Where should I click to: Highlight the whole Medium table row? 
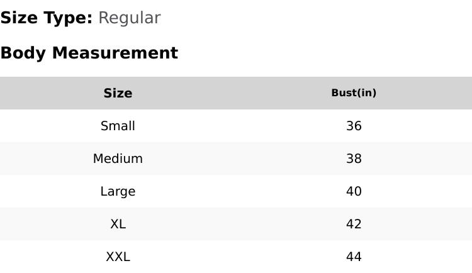point(236,159)
